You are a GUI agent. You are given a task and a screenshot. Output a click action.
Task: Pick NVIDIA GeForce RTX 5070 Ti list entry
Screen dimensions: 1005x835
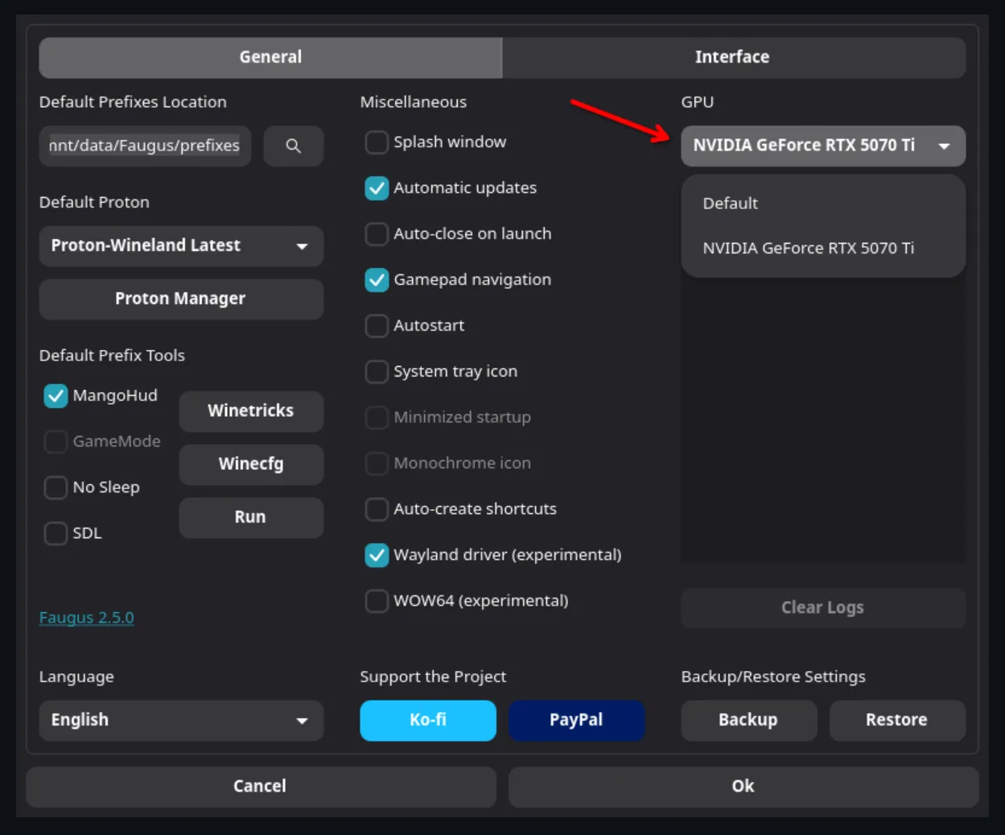823,249
